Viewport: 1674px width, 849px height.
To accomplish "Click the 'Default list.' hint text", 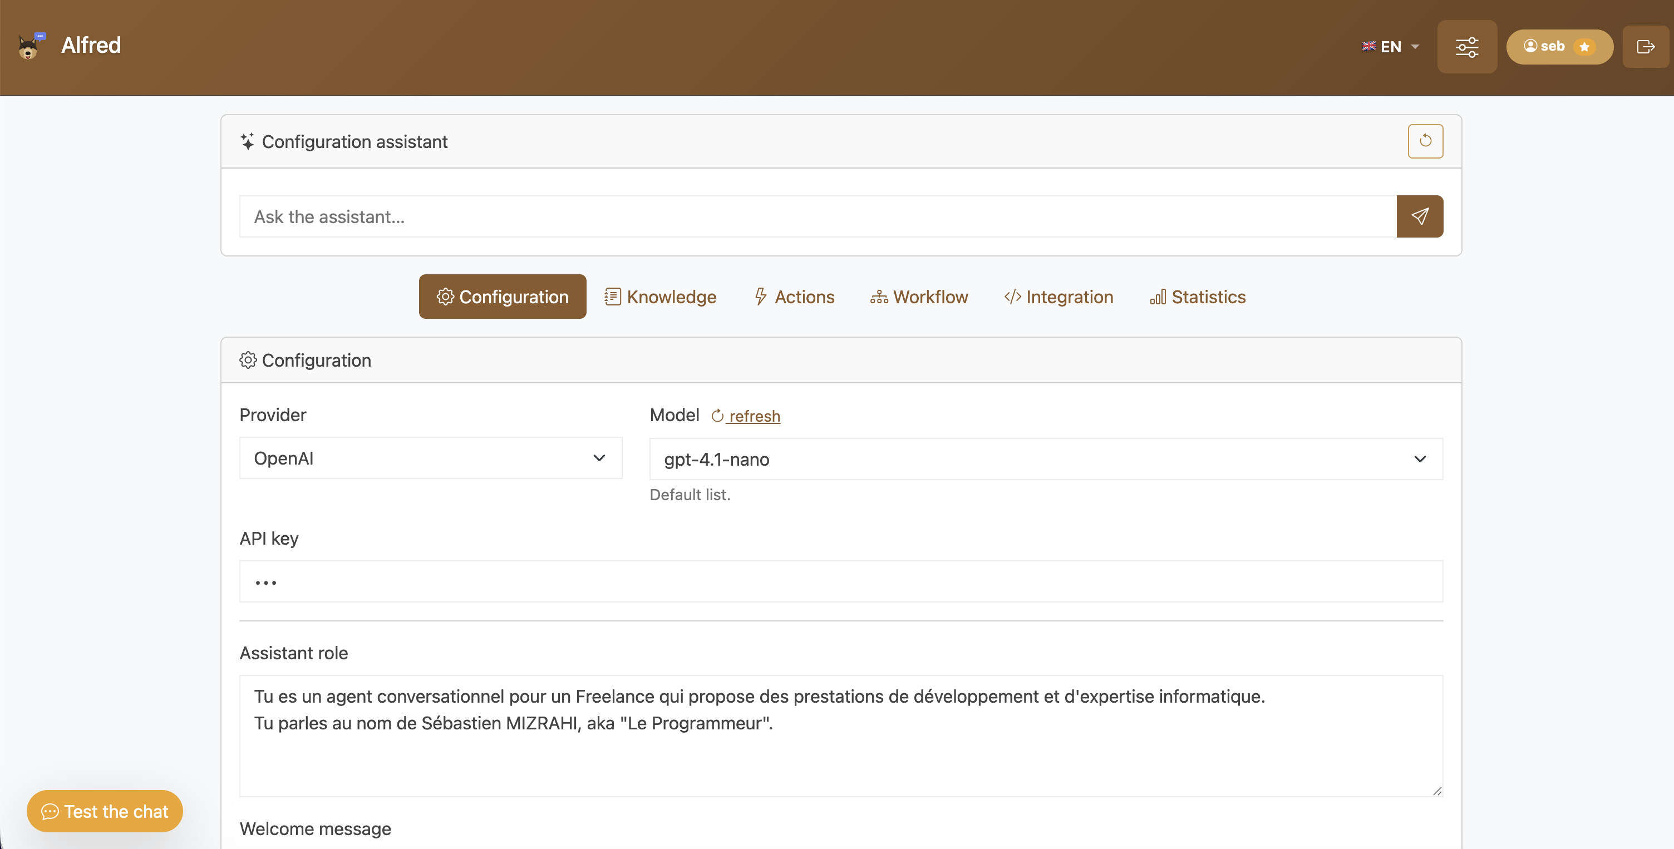I will [x=690, y=495].
